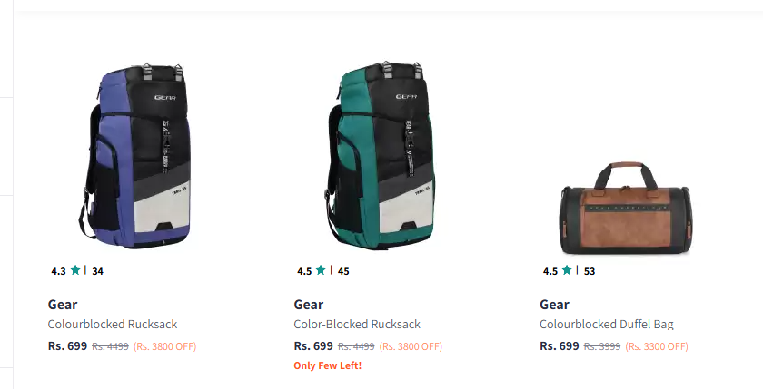Click the star icon on the duffel bag rating
Image resolution: width=763 pixels, height=389 pixels.
click(x=567, y=270)
